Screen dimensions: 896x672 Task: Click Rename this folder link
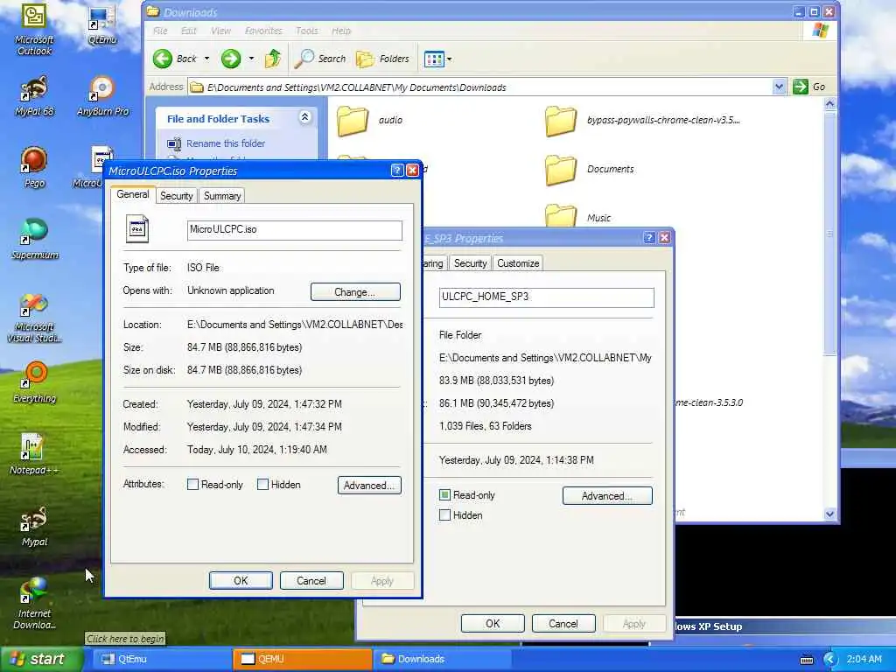225,143
